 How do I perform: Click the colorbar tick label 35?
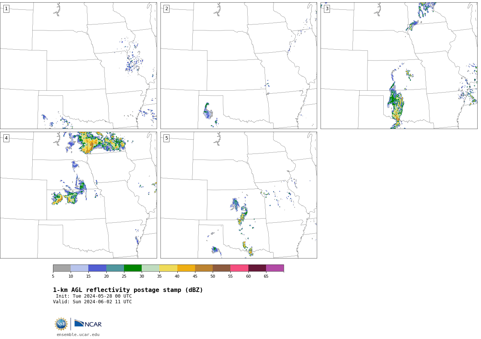coord(159,277)
